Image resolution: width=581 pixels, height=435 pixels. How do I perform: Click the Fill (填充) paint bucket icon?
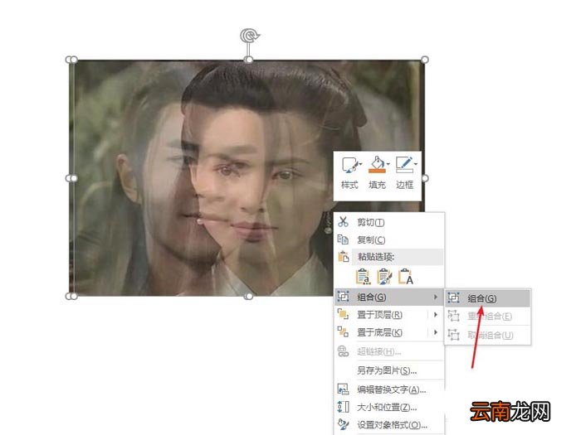tap(377, 165)
